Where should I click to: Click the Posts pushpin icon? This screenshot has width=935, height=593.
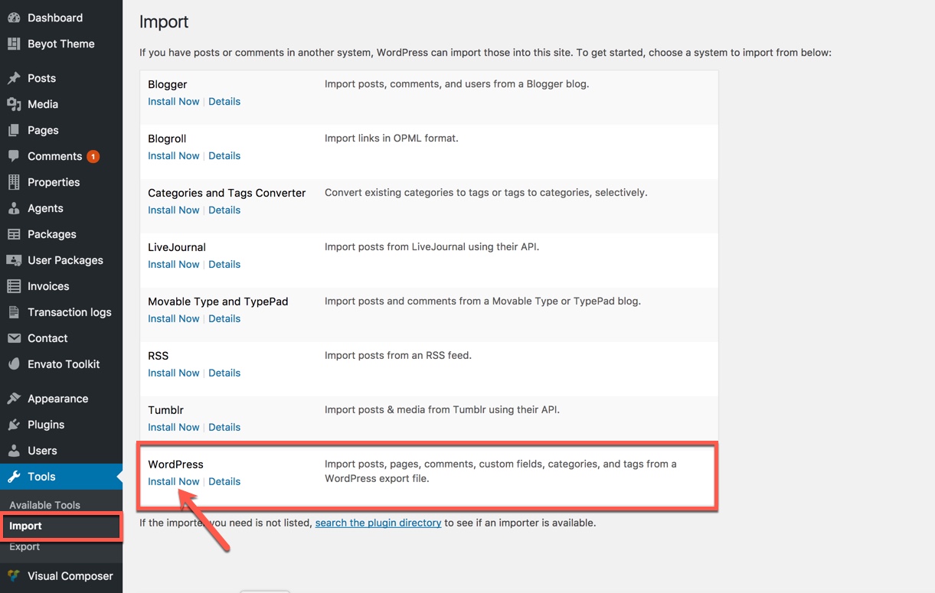14,78
